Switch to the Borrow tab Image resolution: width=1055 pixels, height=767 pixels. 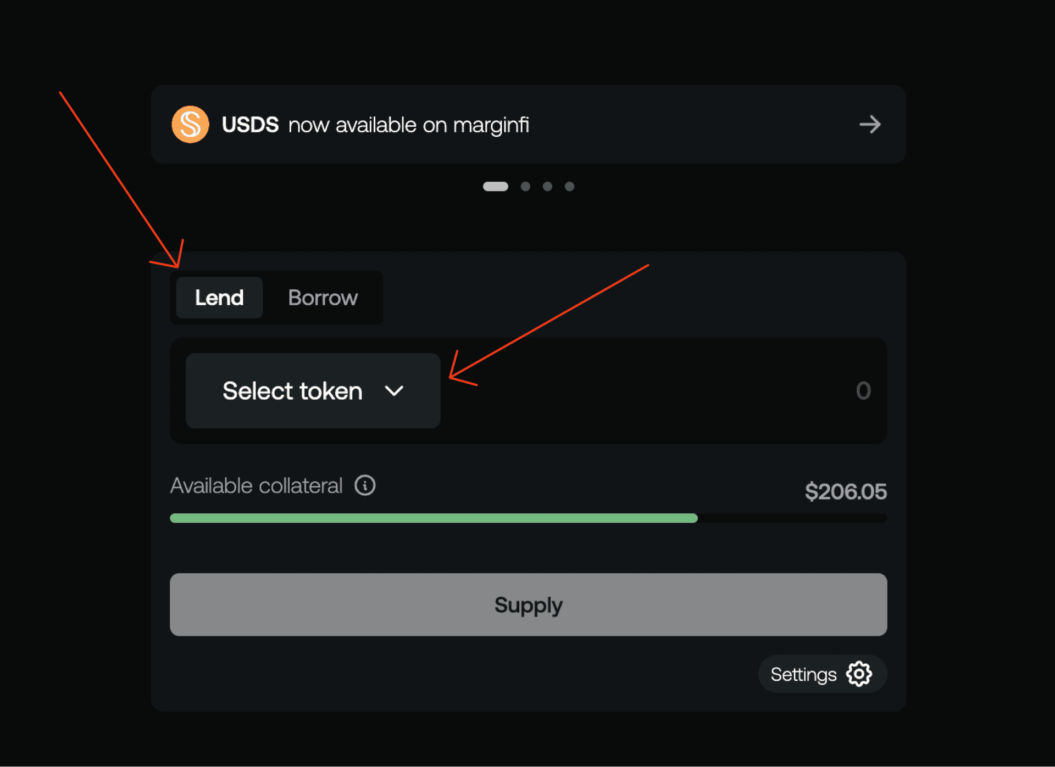point(323,298)
